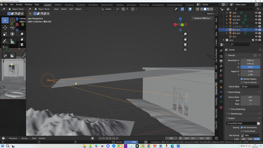
Task: Open the Texture properties tab
Action: pyautogui.click(x=221, y=107)
